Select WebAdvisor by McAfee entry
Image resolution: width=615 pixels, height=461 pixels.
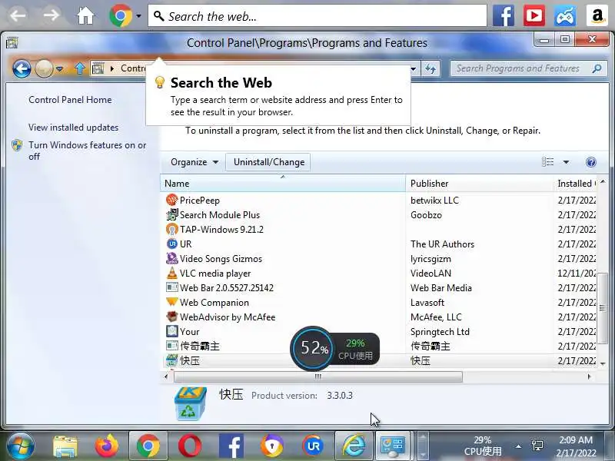coord(381,317)
